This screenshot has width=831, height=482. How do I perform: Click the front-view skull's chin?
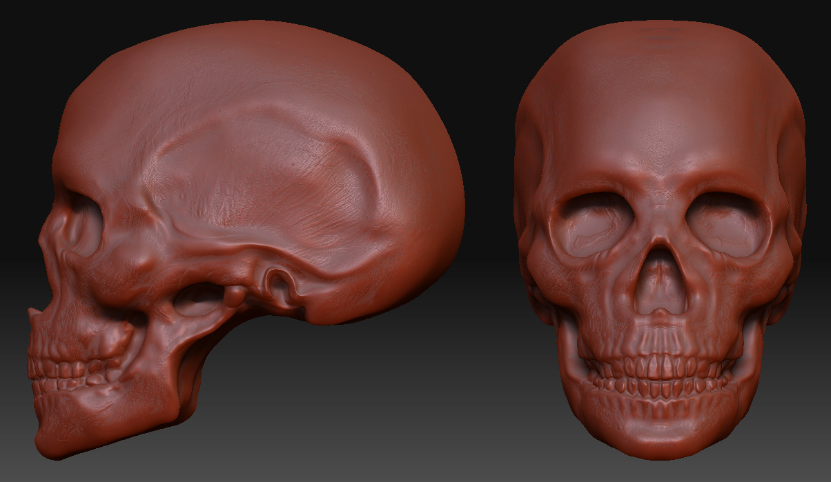coord(661,438)
